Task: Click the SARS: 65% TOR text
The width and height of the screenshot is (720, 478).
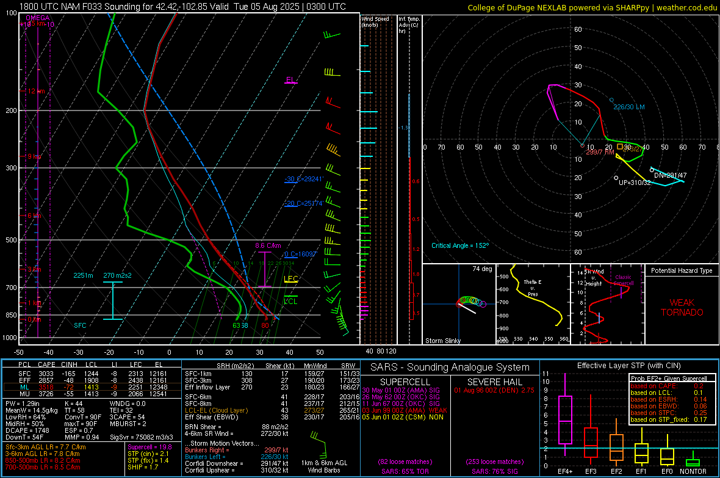Action: pos(405,471)
